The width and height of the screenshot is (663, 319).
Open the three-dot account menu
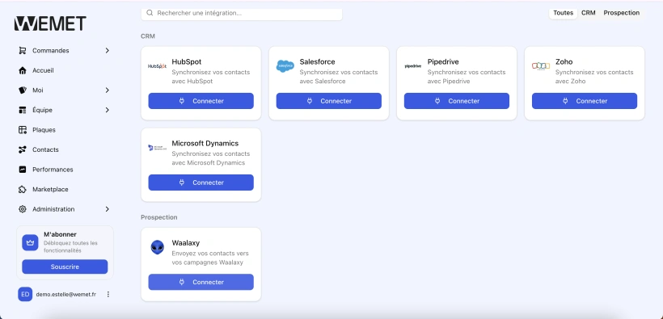pos(108,294)
